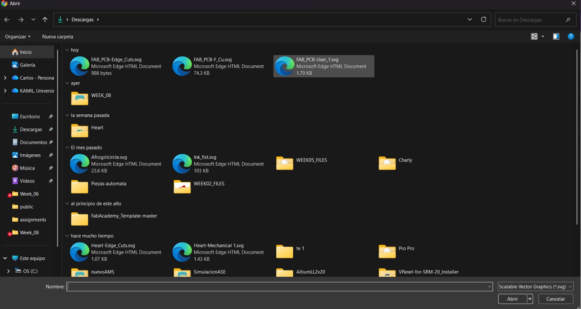Screen dimensions: 581x309
Task: Change the view layout icon
Action: click(534, 36)
